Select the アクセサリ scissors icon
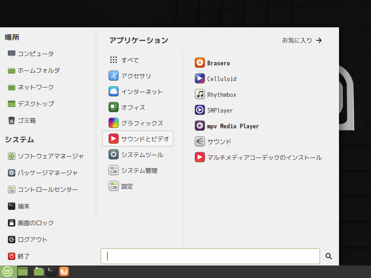Viewport: 371px width, 278px height. pyautogui.click(x=114, y=76)
